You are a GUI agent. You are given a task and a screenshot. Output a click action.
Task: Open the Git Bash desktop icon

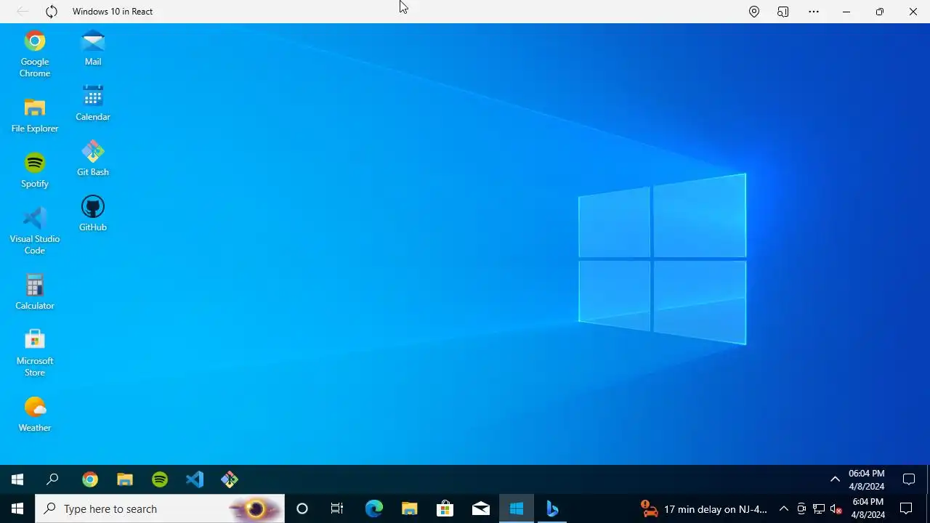tap(93, 158)
